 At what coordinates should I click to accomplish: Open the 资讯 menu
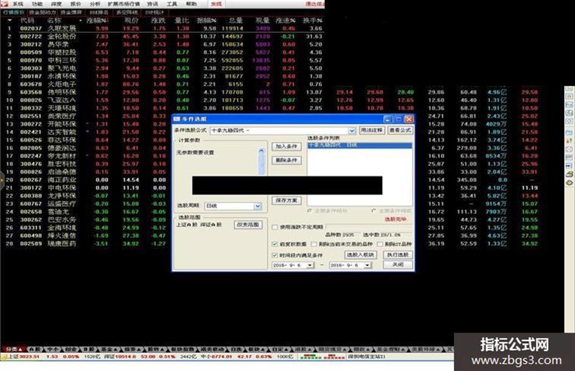pyautogui.click(x=153, y=4)
